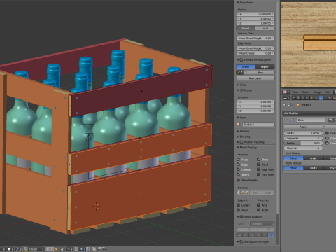Expand the View panel
The image size is (336, 252).
(238, 85)
